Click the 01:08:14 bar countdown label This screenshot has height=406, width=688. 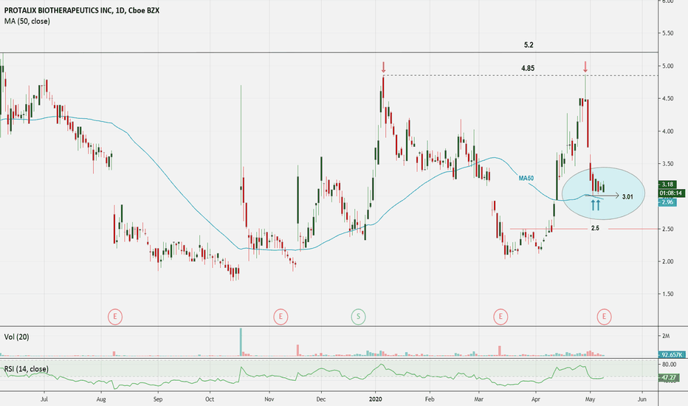pos(672,193)
